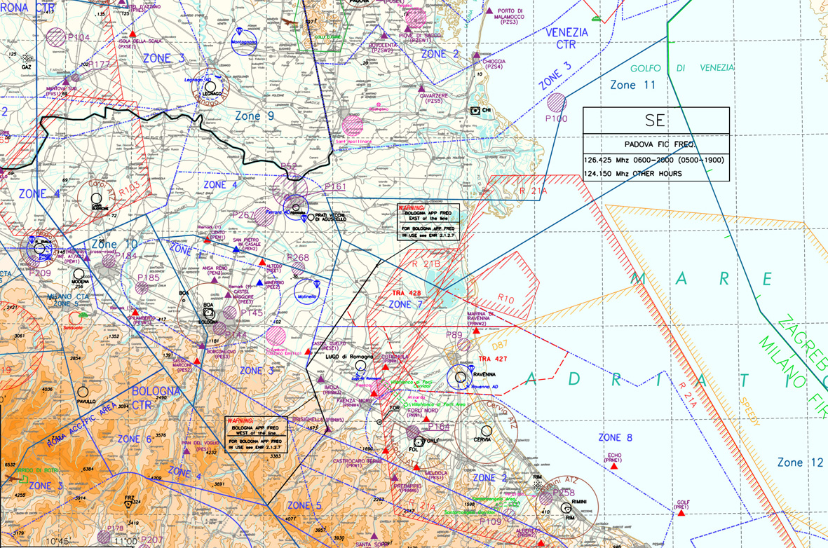This screenshot has width=828, height=548.
Task: Select the FOL navaid symbol near Forli
Action: 419,441
